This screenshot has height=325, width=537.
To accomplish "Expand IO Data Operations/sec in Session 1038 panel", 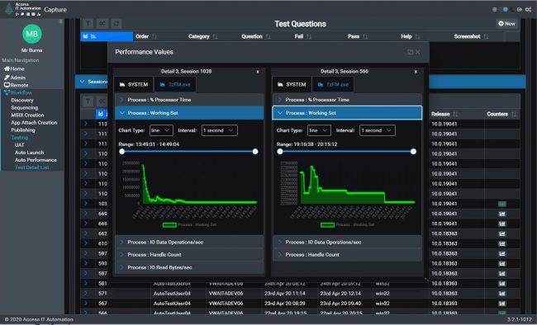I will pyautogui.click(x=189, y=243).
